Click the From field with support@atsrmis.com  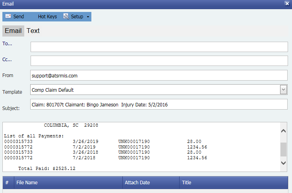[159, 75]
